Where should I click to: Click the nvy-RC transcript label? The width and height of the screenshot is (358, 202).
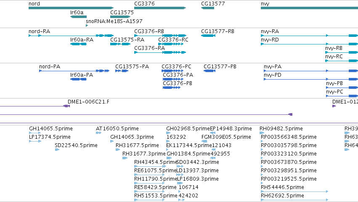(334, 57)
